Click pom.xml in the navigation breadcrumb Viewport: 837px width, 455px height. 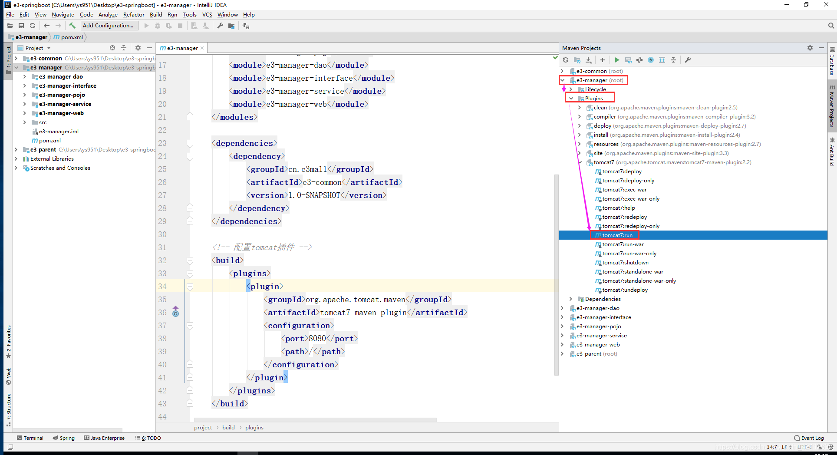(x=68, y=37)
